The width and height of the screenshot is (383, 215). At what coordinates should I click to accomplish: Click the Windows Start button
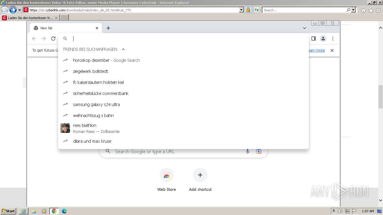pyautogui.click(x=8, y=211)
